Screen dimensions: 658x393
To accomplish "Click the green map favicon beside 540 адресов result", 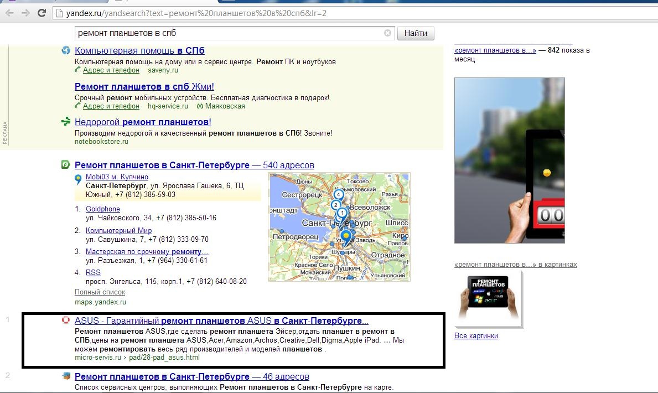I will (x=65, y=164).
